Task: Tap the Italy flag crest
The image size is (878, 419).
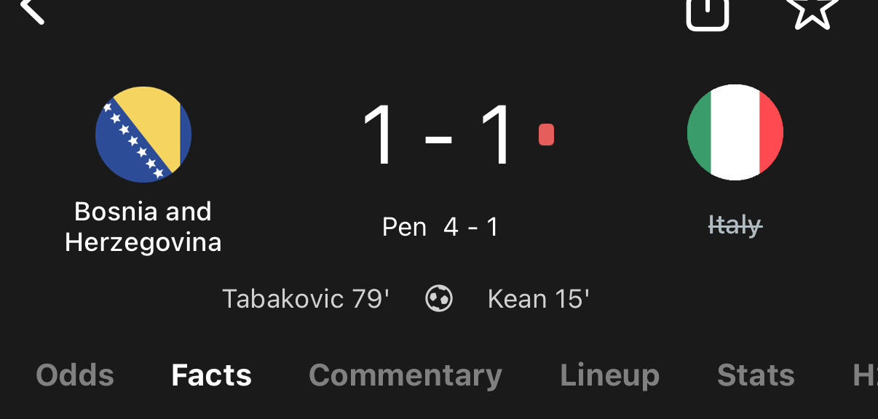Action: pos(735,132)
